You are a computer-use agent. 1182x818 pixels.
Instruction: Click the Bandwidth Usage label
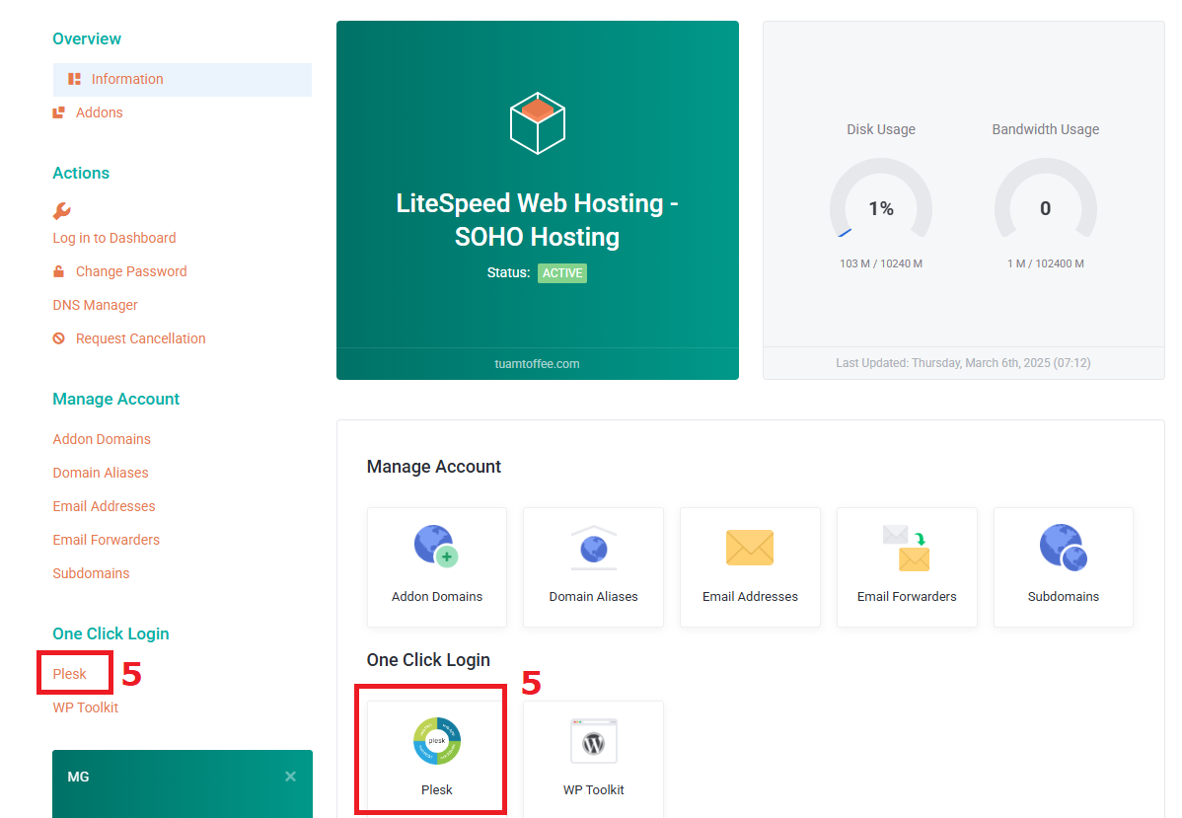click(1046, 129)
